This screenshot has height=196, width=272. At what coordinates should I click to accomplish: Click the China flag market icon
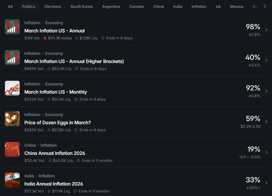coord(12,149)
